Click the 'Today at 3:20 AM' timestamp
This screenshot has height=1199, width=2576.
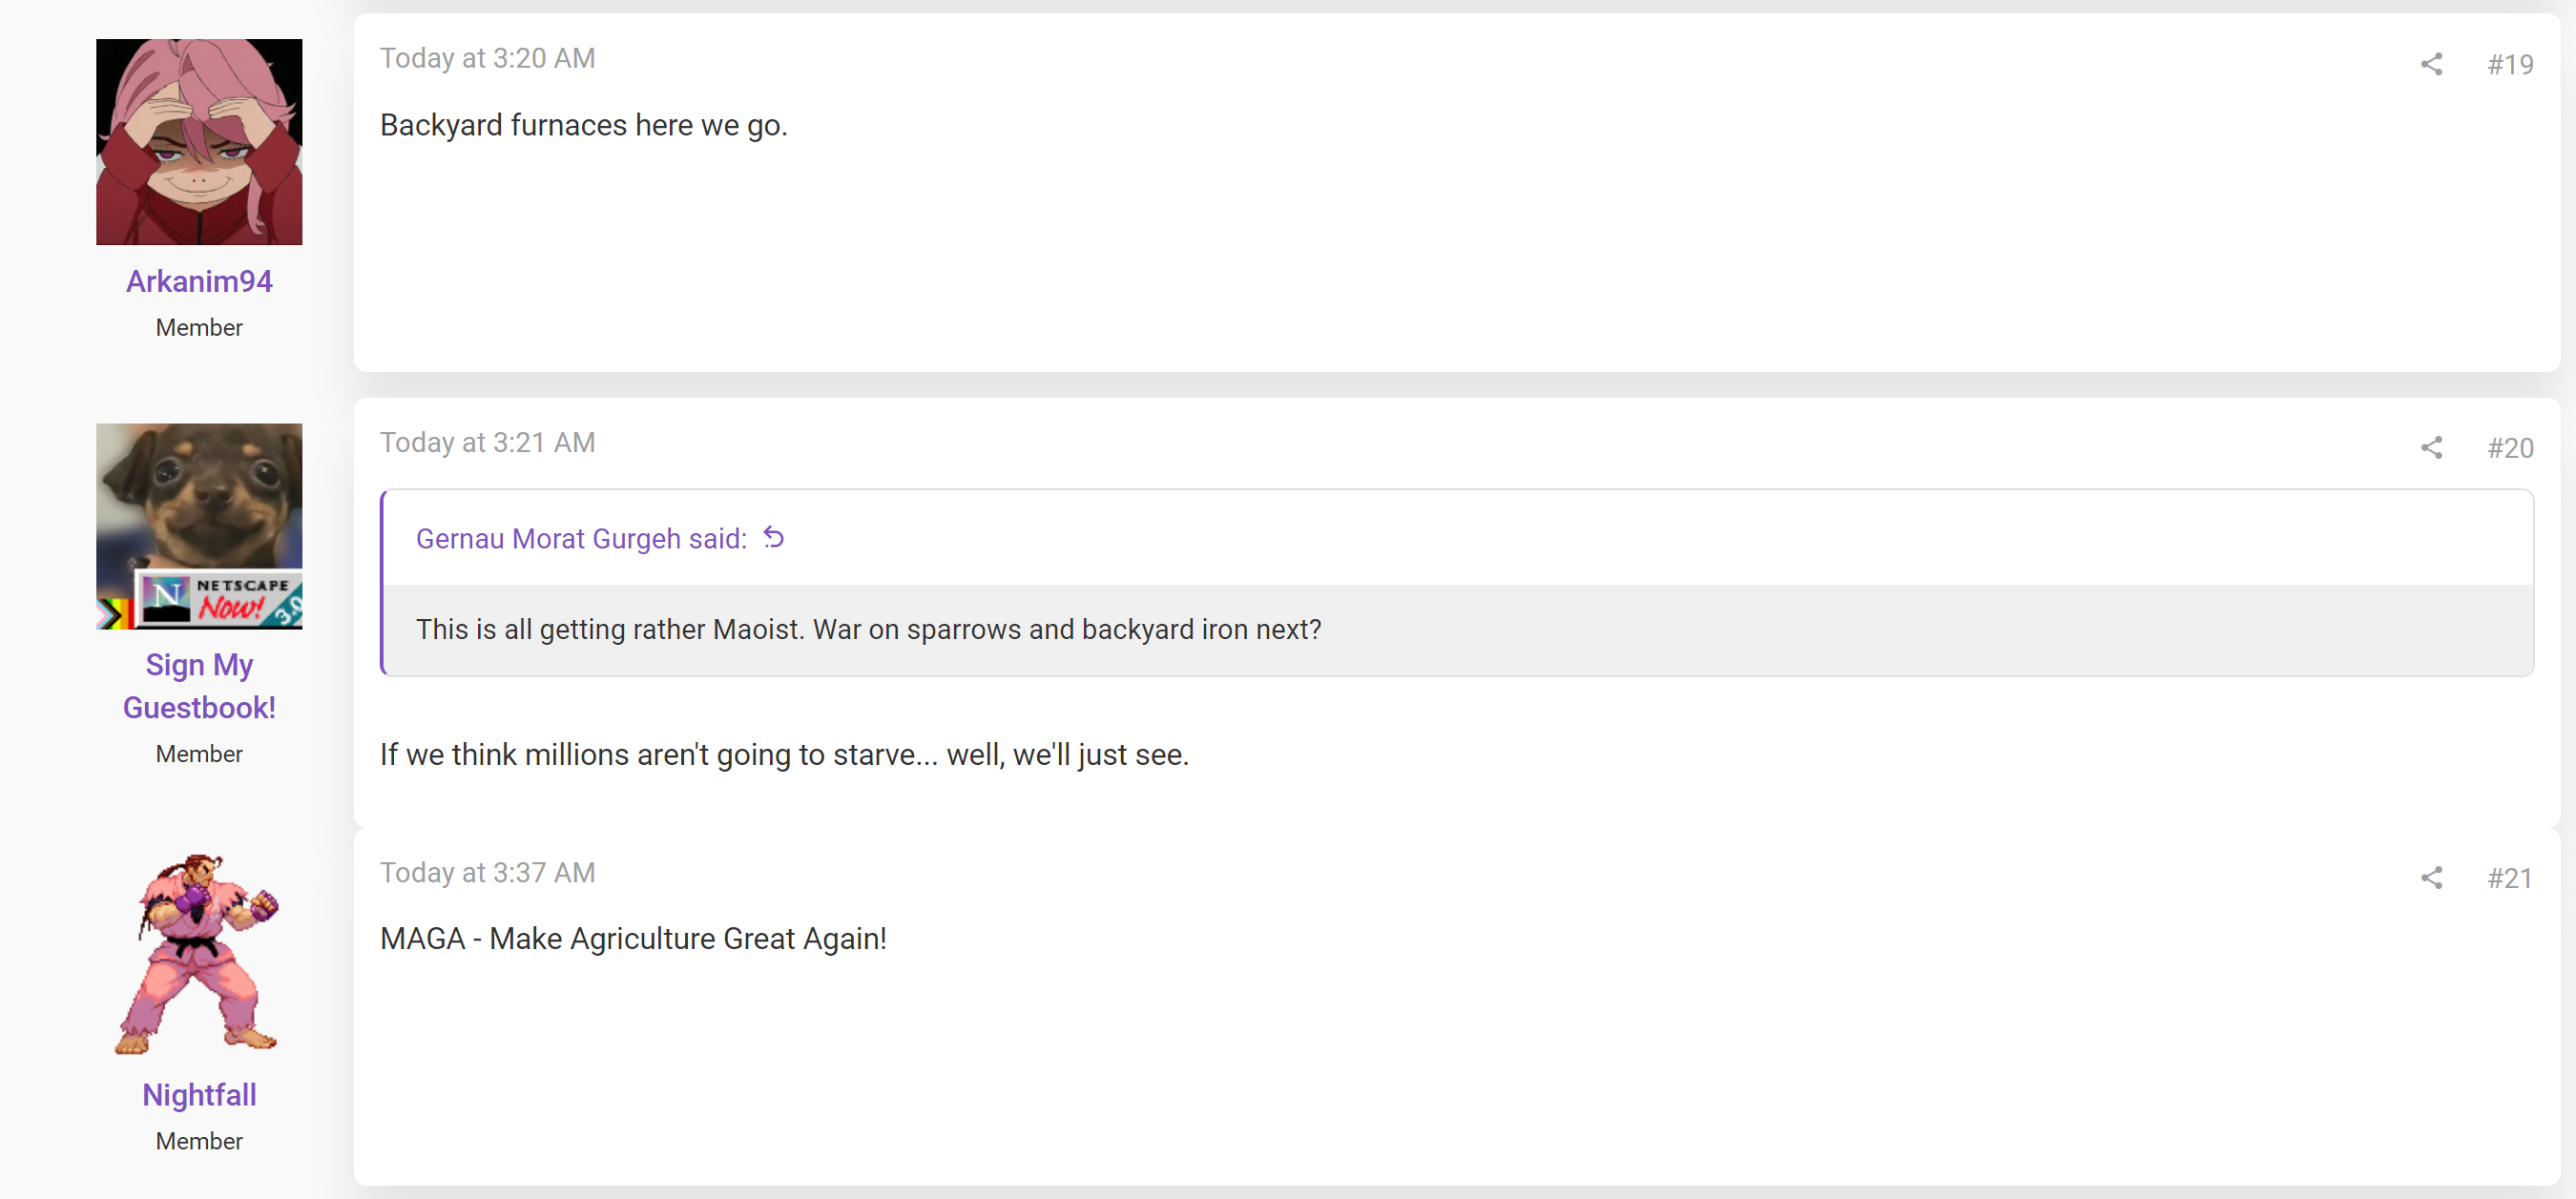click(487, 58)
